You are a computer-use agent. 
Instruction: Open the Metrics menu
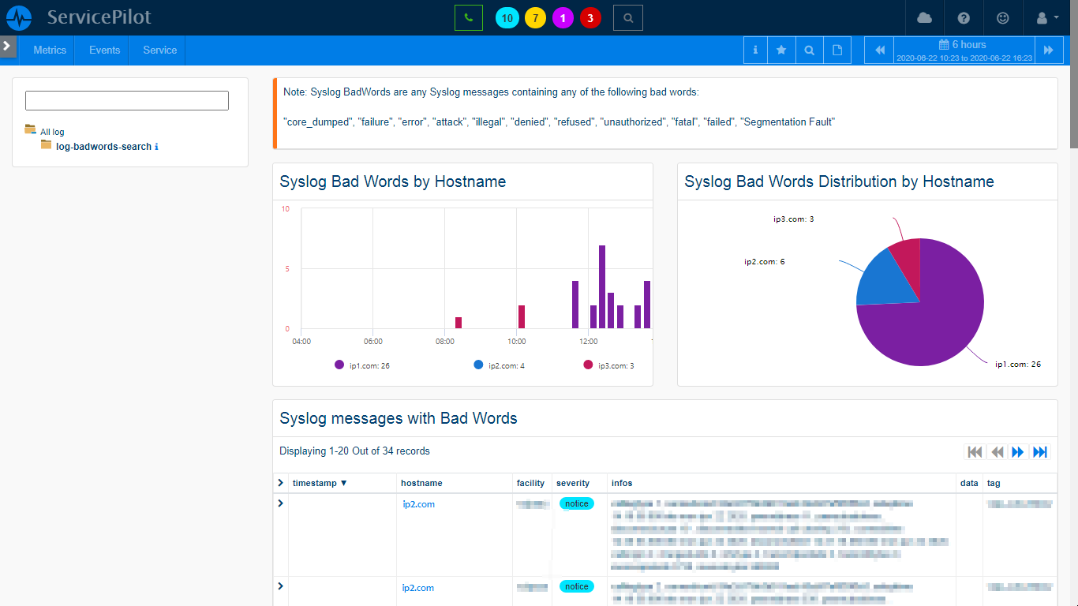click(x=50, y=50)
